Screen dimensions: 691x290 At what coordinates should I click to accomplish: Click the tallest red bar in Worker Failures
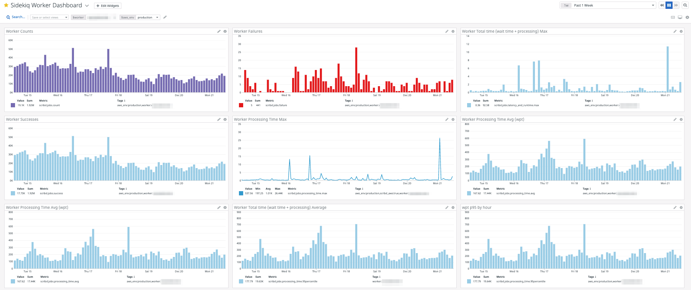click(356, 70)
